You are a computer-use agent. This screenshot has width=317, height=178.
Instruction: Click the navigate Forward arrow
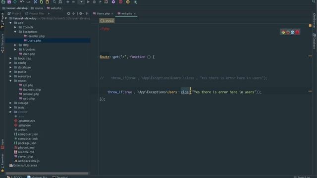[x=74, y=2]
